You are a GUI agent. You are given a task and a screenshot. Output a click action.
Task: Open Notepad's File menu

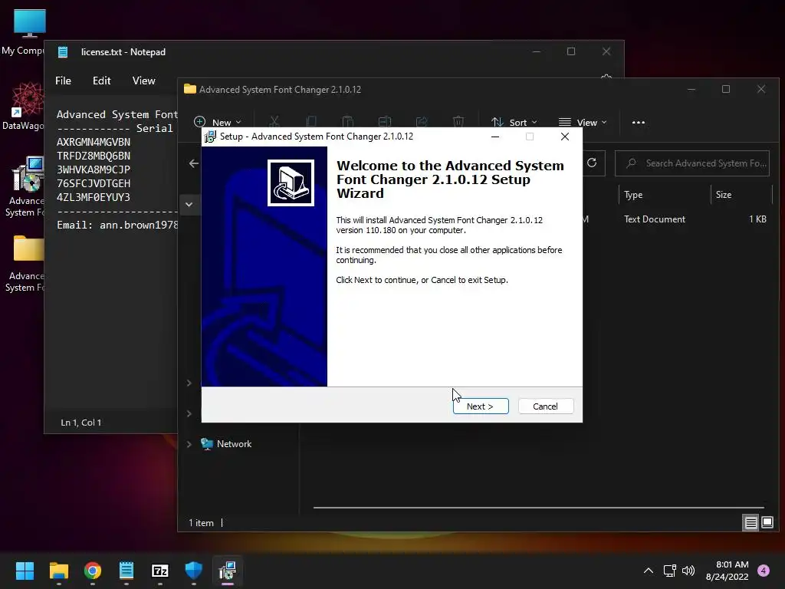click(63, 81)
